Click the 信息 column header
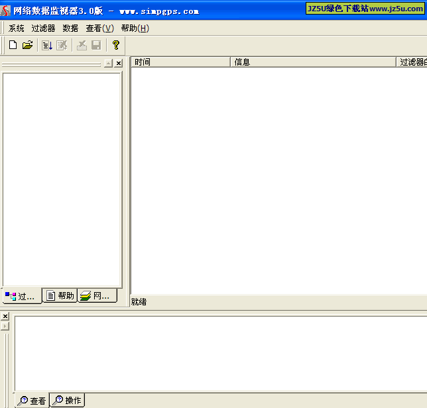 pyautogui.click(x=313, y=62)
